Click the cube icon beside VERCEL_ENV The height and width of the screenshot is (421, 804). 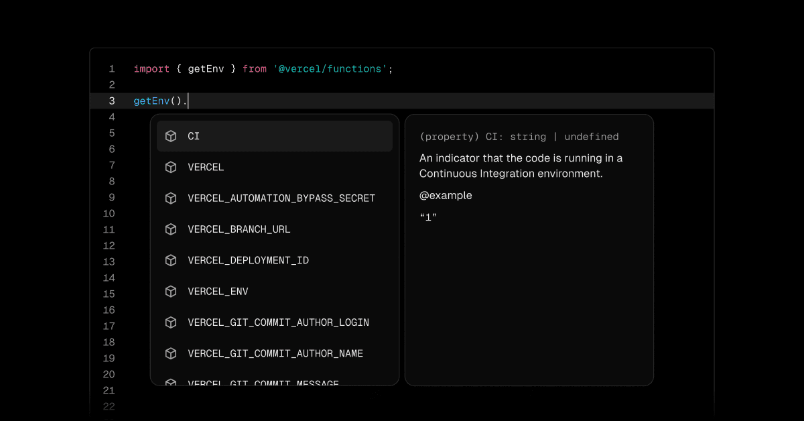(x=171, y=292)
